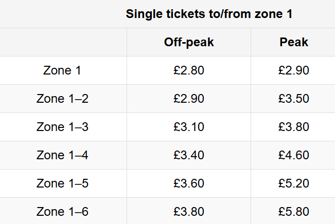Select the £5.20 peak fare
Image resolution: width=335 pixels, height=224 pixels.
click(x=294, y=183)
